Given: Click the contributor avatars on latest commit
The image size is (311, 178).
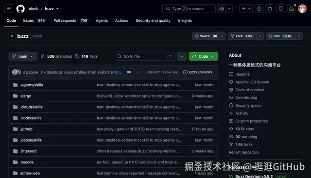Looking at the screenshot, I should tap(17, 72).
